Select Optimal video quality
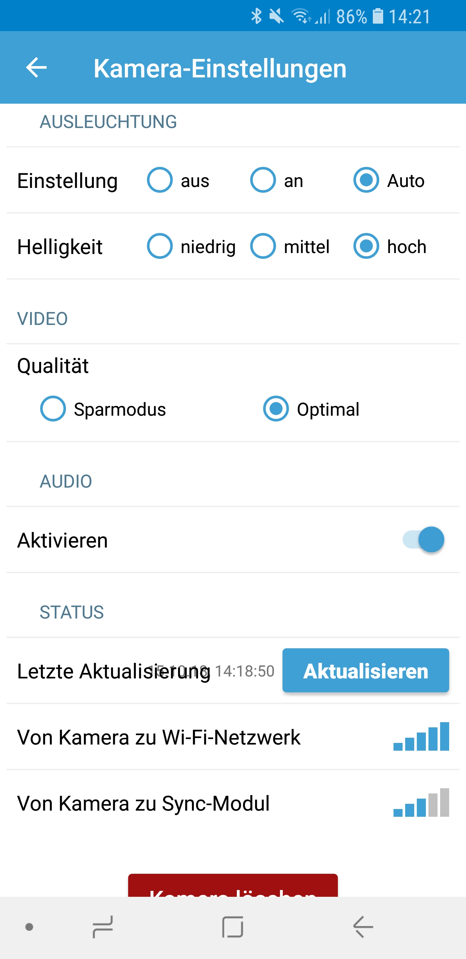Image resolution: width=466 pixels, height=959 pixels. [x=276, y=409]
